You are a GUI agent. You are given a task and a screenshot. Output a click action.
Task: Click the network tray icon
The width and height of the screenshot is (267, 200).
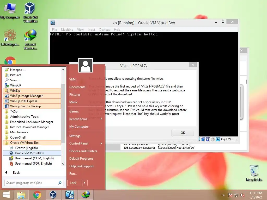click(236, 195)
